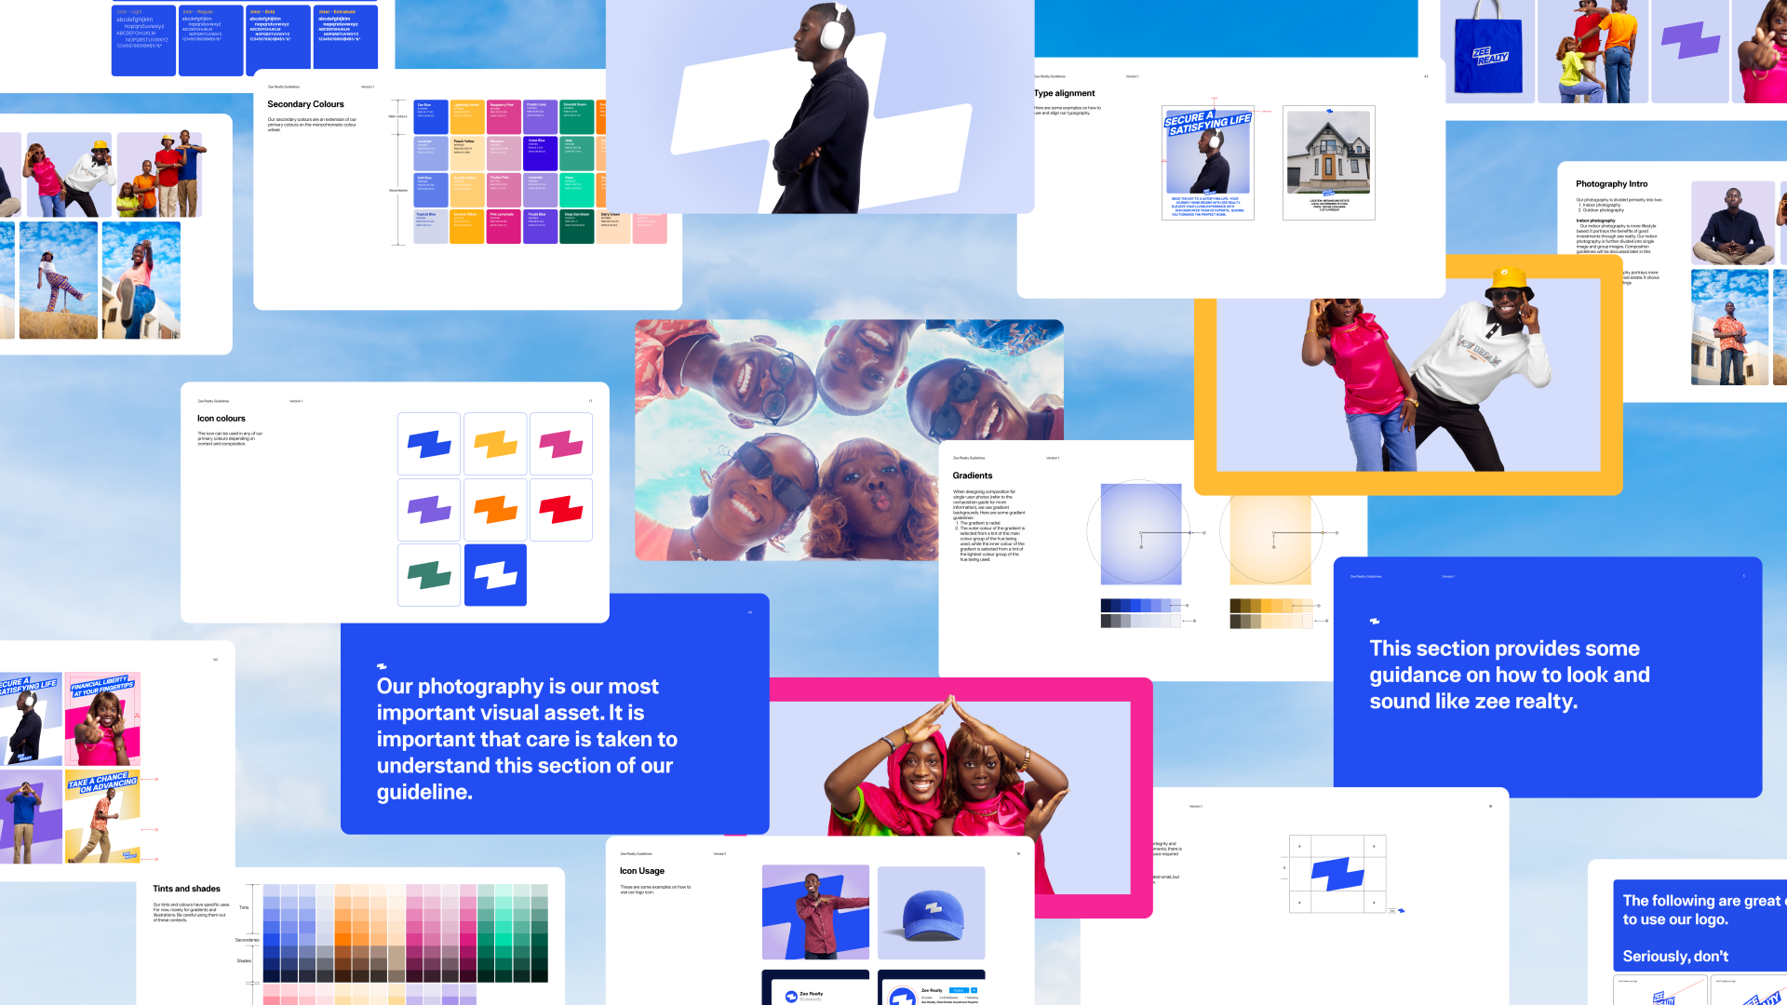Image resolution: width=1787 pixels, height=1005 pixels.
Task: Select the purple Zee logo icon variant
Action: coord(428,509)
